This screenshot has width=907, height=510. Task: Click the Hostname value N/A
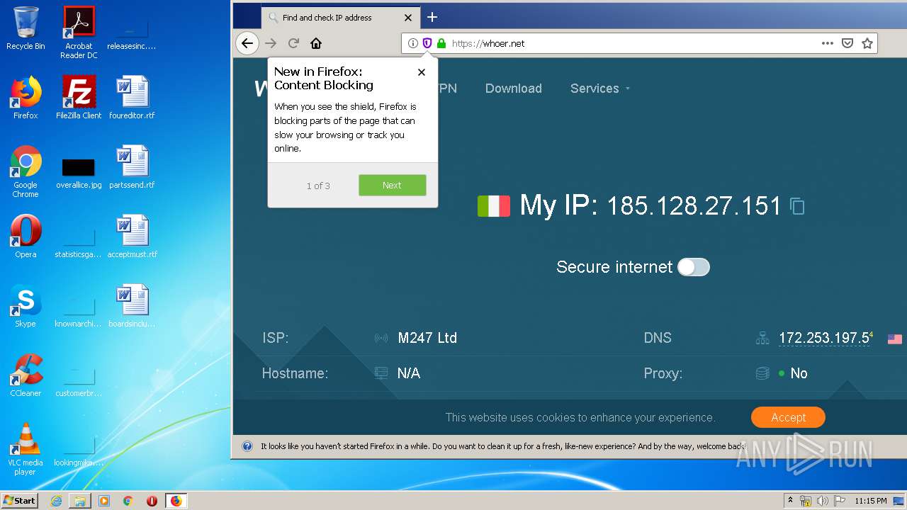(409, 373)
